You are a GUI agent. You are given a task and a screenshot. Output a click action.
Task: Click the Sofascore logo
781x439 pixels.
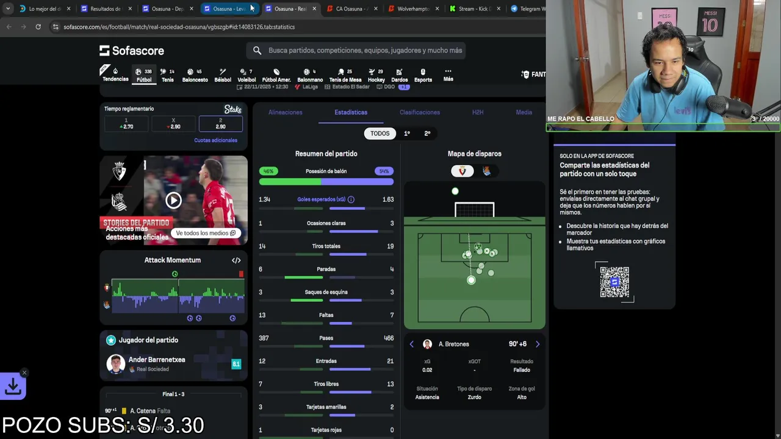click(x=132, y=51)
